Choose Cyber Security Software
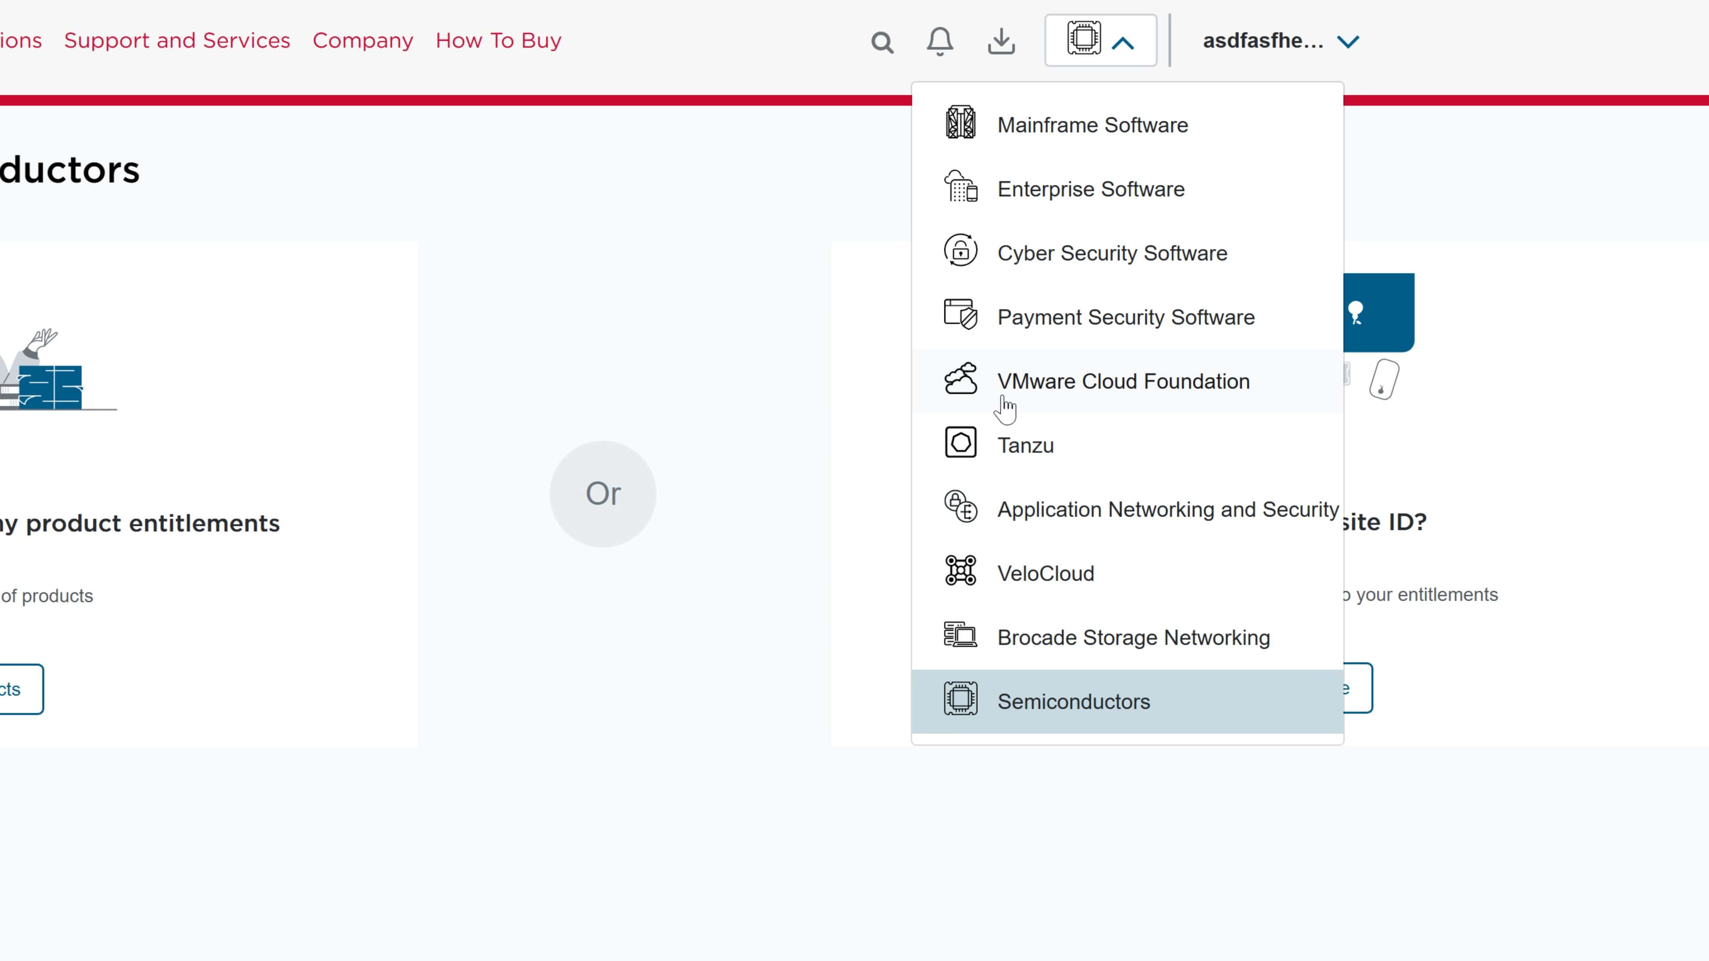 [1127, 253]
